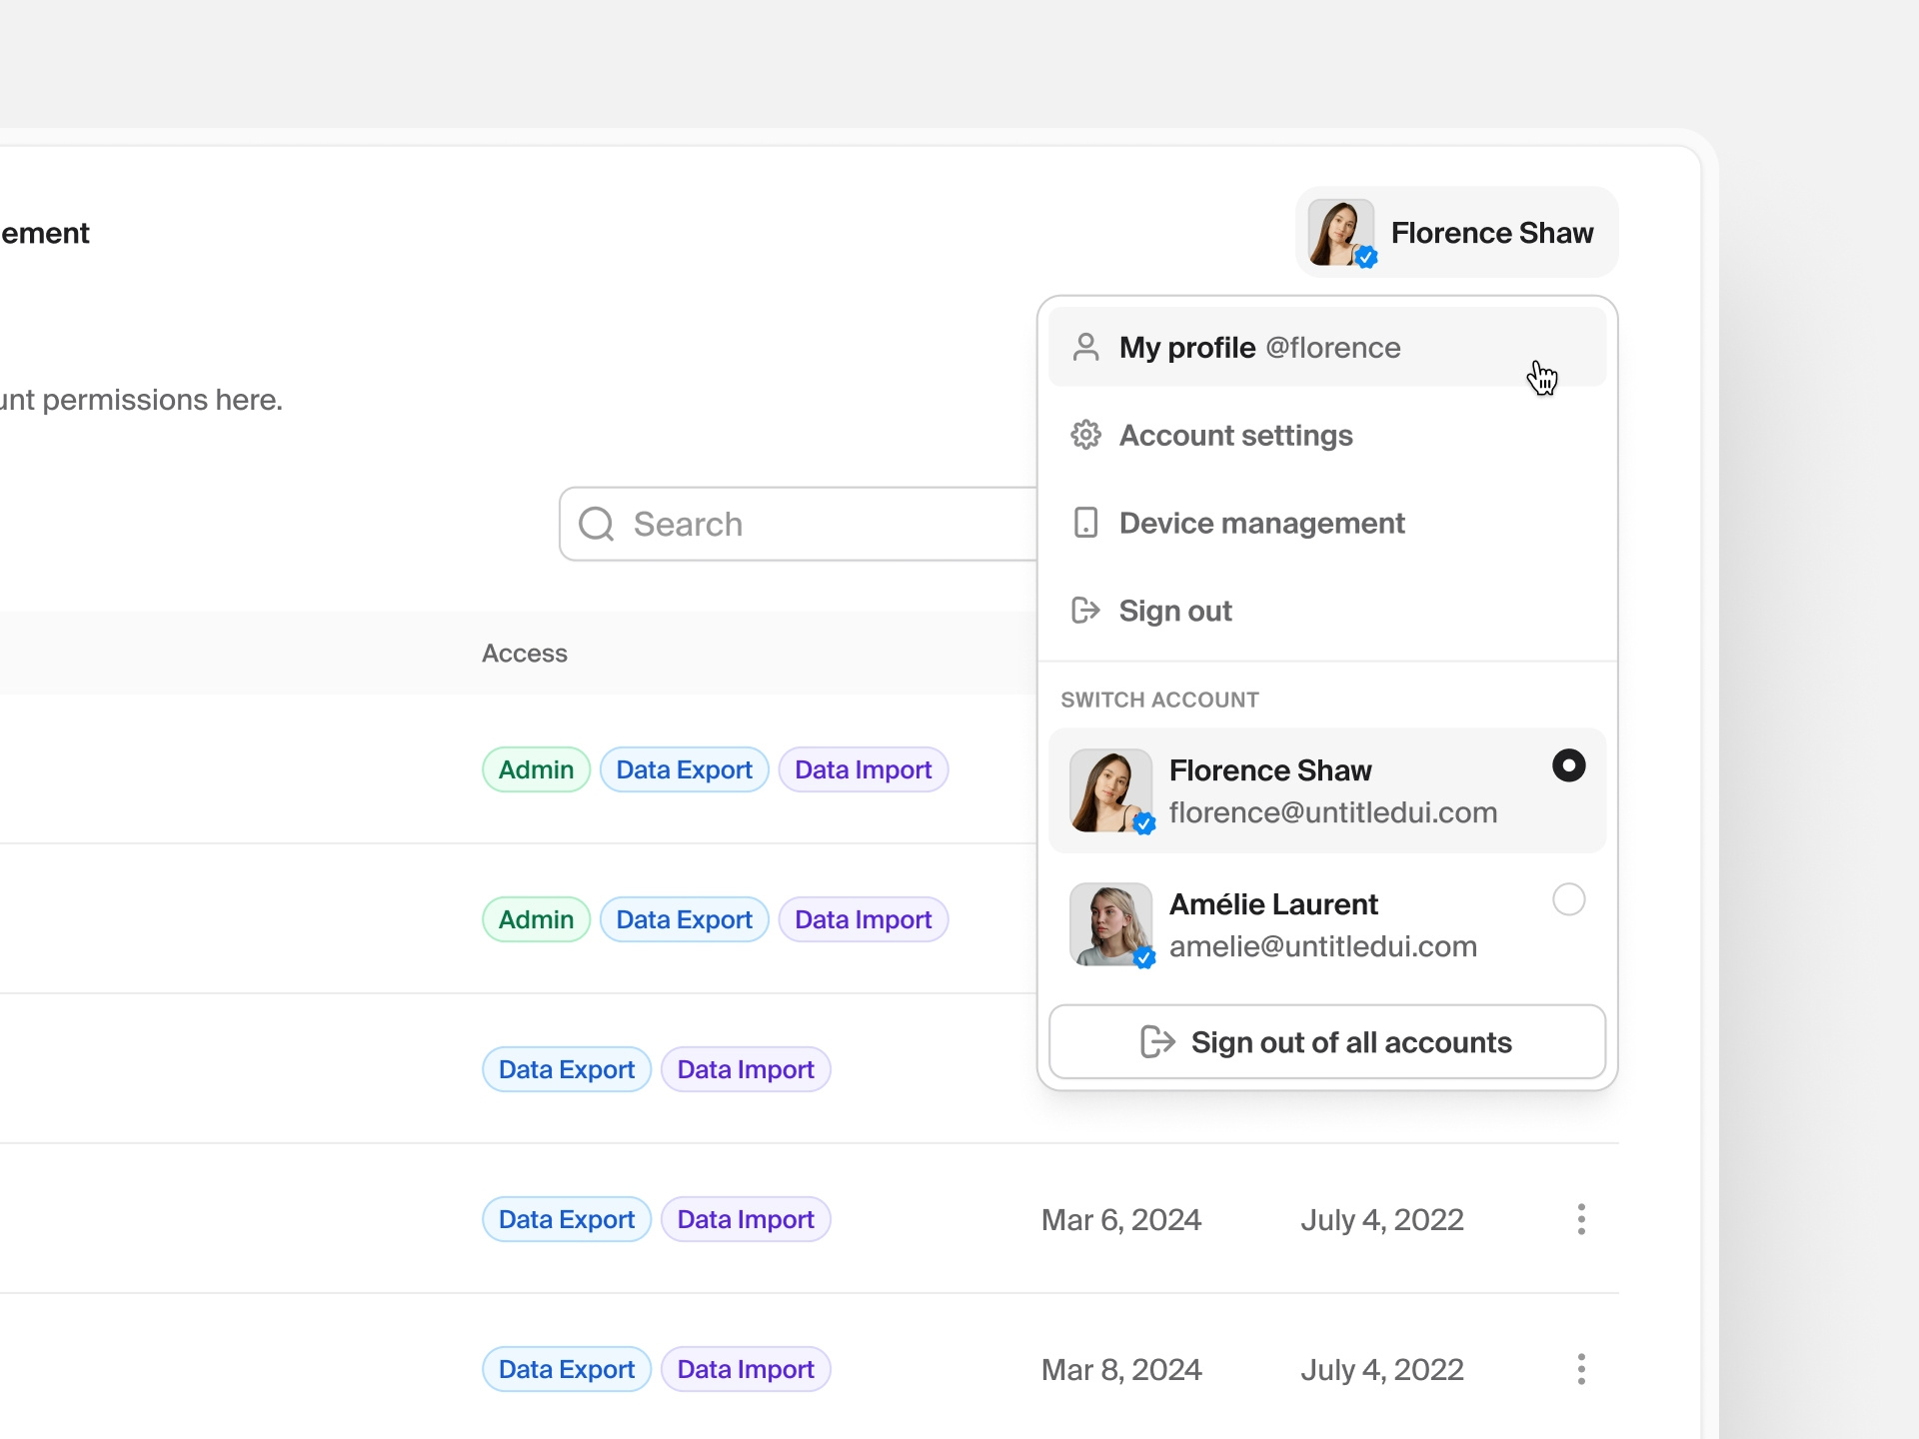The image size is (1919, 1439).
Task: Select the Florence Shaw account radio button
Action: click(x=1569, y=765)
